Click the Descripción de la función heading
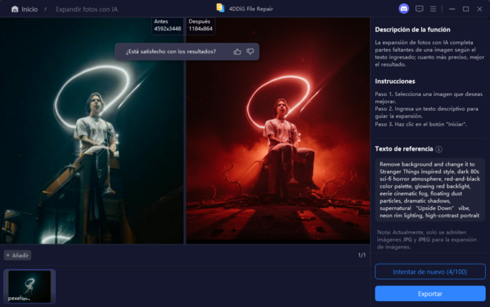This screenshot has width=490, height=307. [412, 29]
